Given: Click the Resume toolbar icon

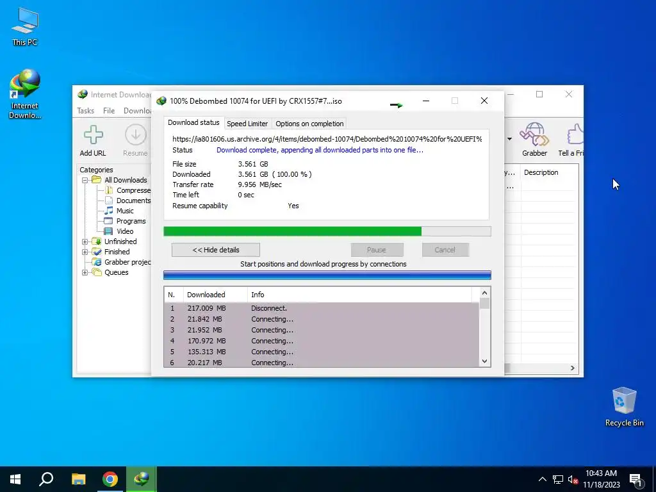Looking at the screenshot, I should click(135, 141).
